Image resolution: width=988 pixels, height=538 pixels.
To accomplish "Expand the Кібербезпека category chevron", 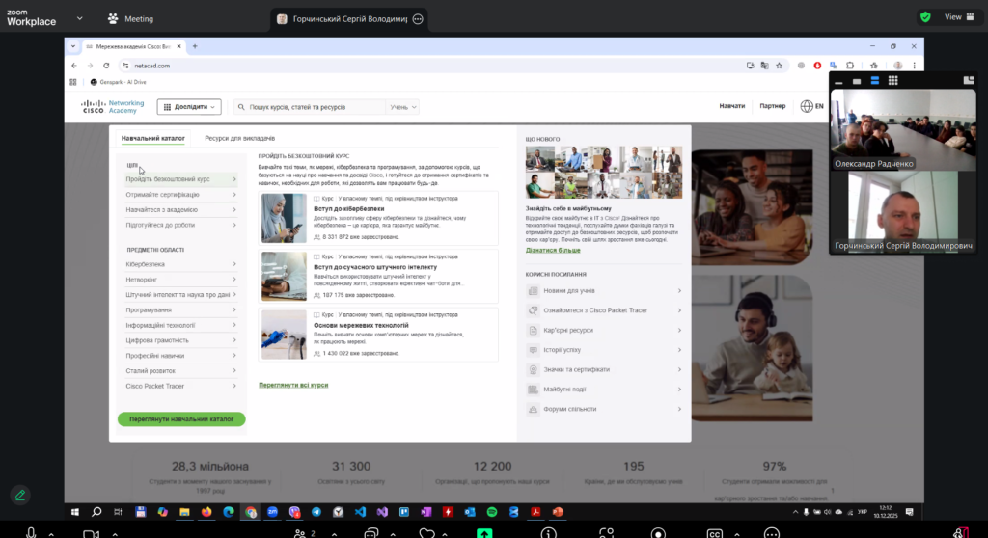I will (x=233, y=264).
